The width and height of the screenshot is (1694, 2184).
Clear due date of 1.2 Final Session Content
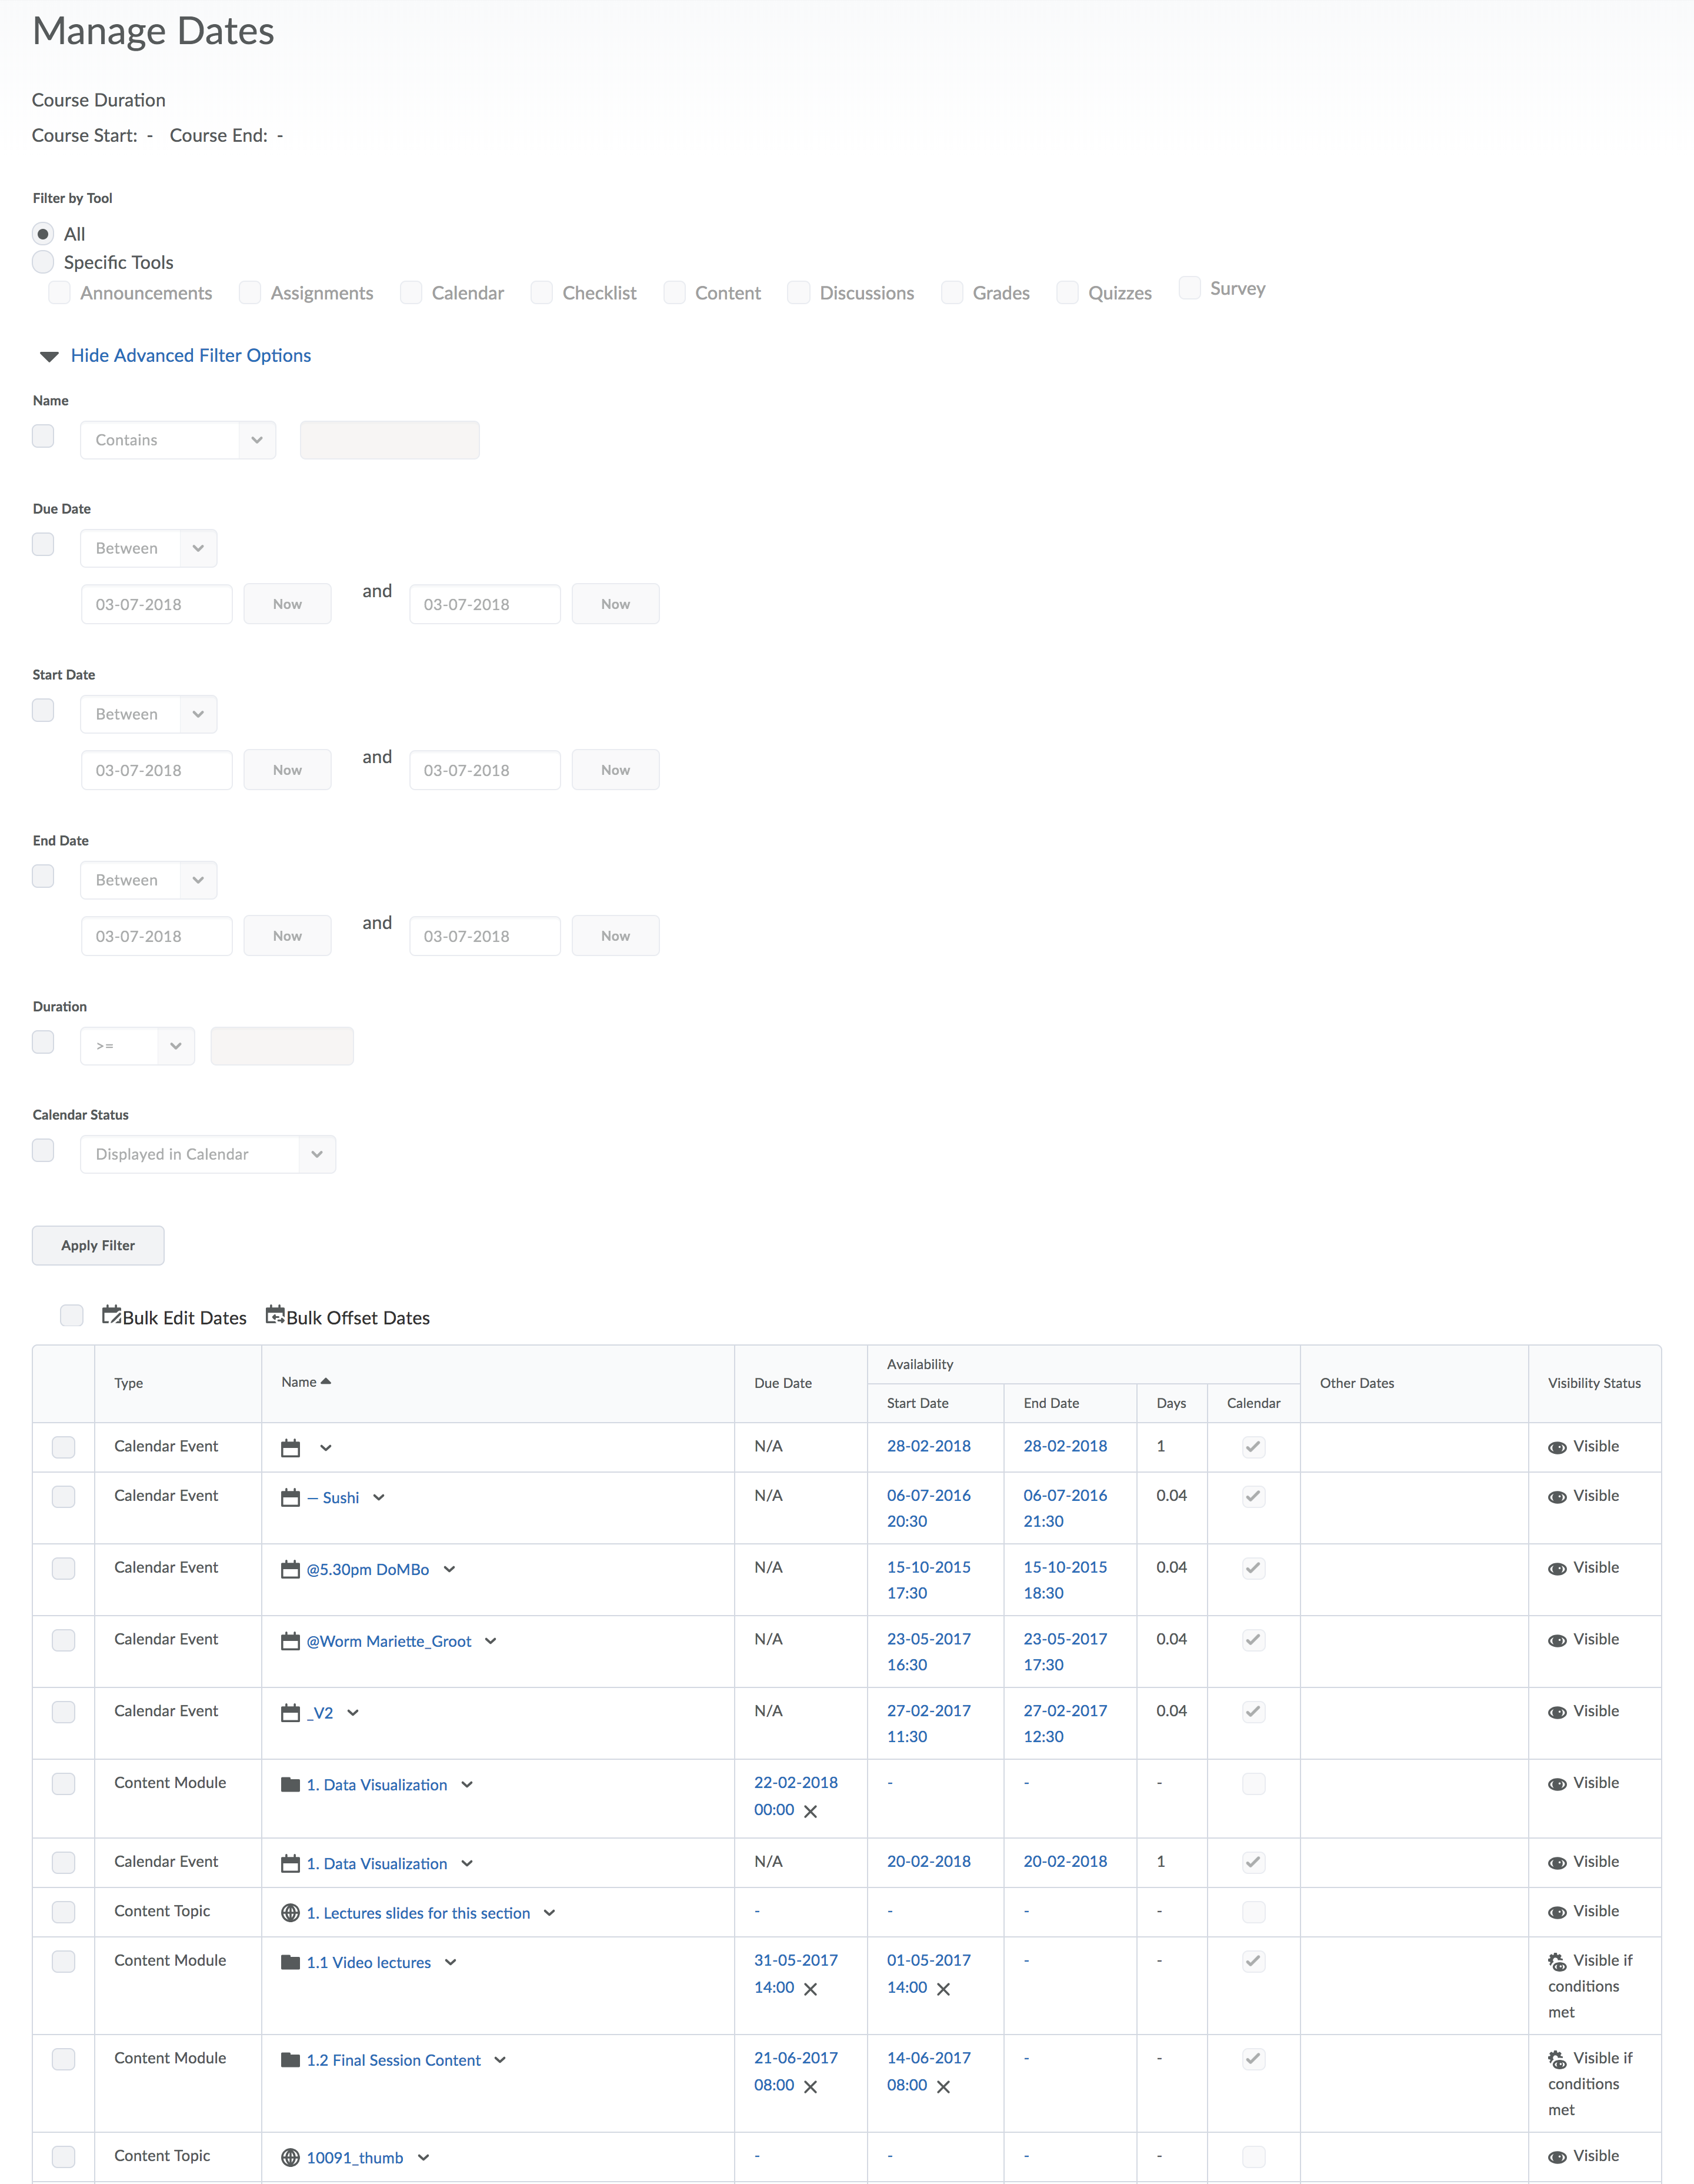tap(811, 2087)
